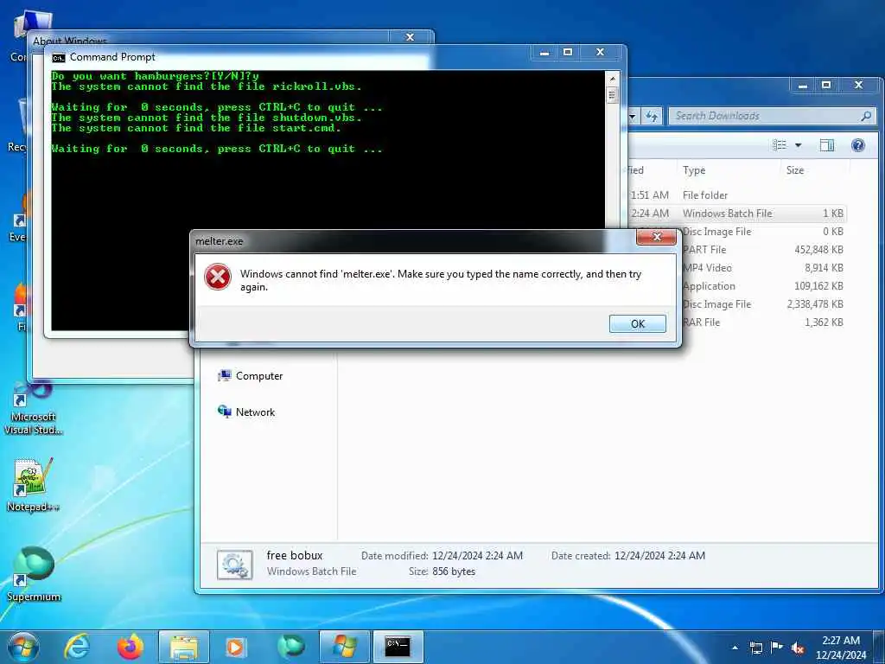Image resolution: width=885 pixels, height=664 pixels.
Task: Open Explorer help question mark icon
Action: click(x=858, y=145)
